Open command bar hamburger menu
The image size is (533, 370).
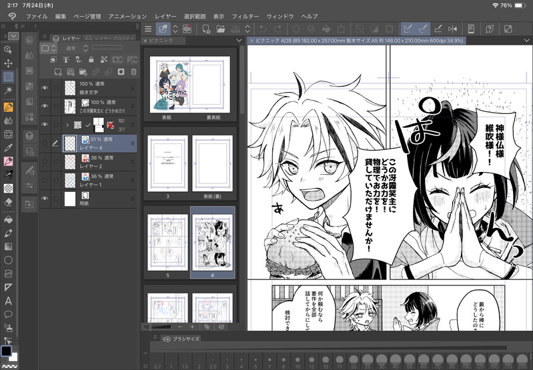[148, 29]
